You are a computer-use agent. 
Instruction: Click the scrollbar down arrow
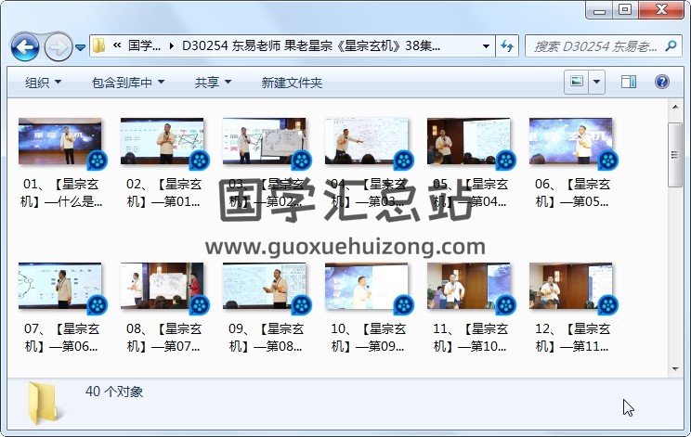675,369
